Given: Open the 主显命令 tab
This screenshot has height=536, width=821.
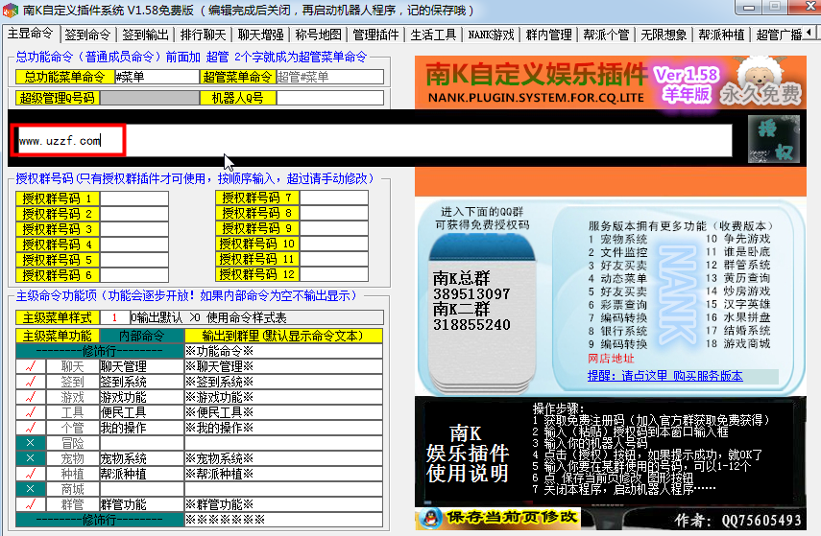Looking at the screenshot, I should [x=31, y=34].
